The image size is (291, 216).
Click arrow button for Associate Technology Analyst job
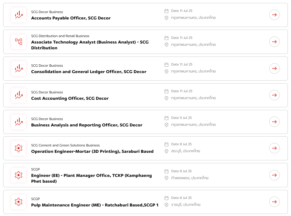click(274, 42)
